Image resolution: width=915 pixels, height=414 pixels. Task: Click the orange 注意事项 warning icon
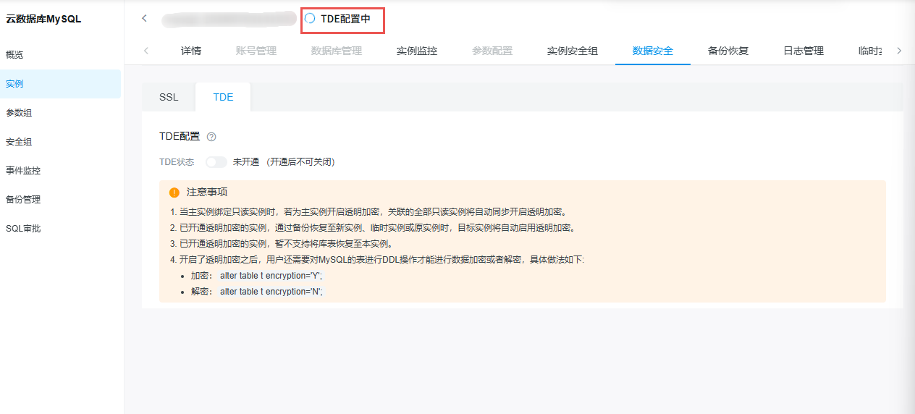174,193
